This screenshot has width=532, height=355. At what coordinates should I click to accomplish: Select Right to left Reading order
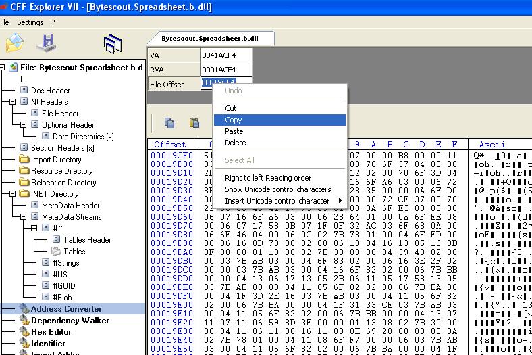(280, 178)
